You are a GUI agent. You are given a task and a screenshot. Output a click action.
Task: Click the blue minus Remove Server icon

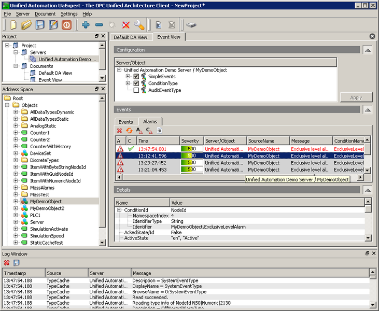[99, 25]
